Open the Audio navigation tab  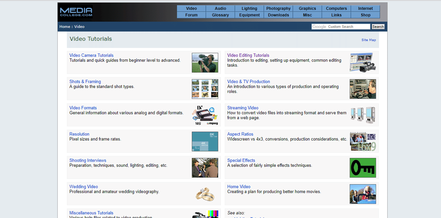pos(220,8)
